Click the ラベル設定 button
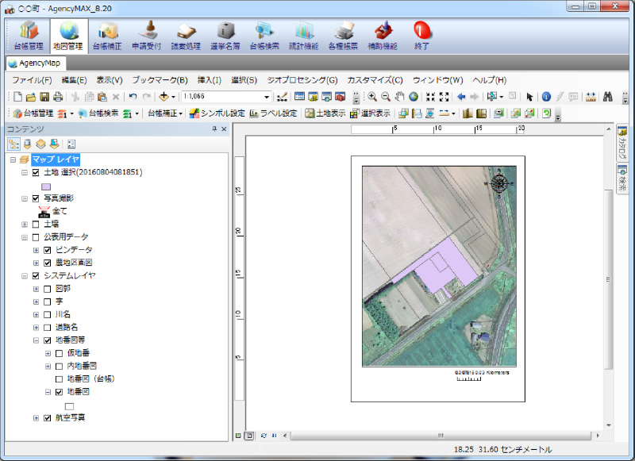Viewport: 635px width, 461px height. tap(274, 113)
